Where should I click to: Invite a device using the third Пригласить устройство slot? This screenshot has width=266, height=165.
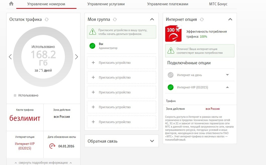point(122,92)
